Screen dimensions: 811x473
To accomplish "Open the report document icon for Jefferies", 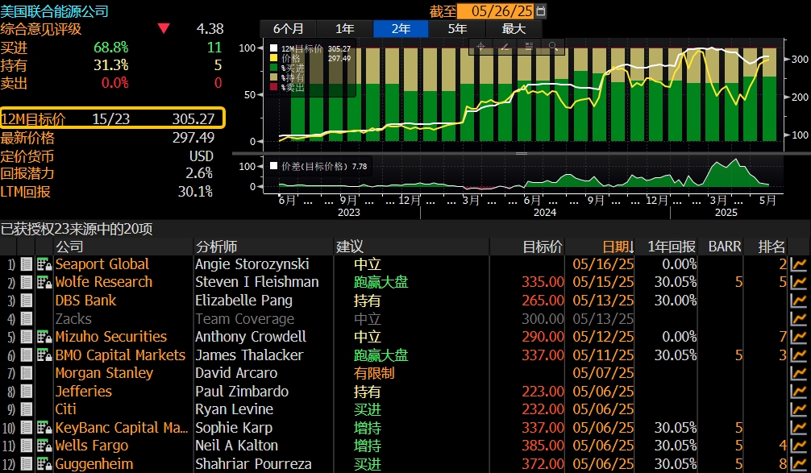I will tap(27, 392).
